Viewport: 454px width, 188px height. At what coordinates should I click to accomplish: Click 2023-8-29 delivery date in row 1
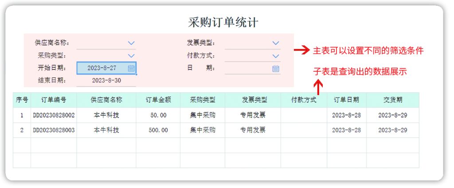pos(393,115)
